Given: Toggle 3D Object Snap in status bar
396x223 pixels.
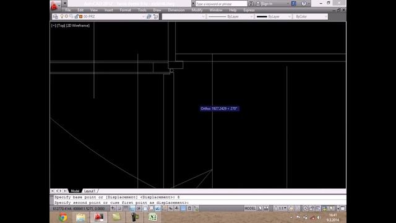Looking at the screenshot, I should 151,208.
